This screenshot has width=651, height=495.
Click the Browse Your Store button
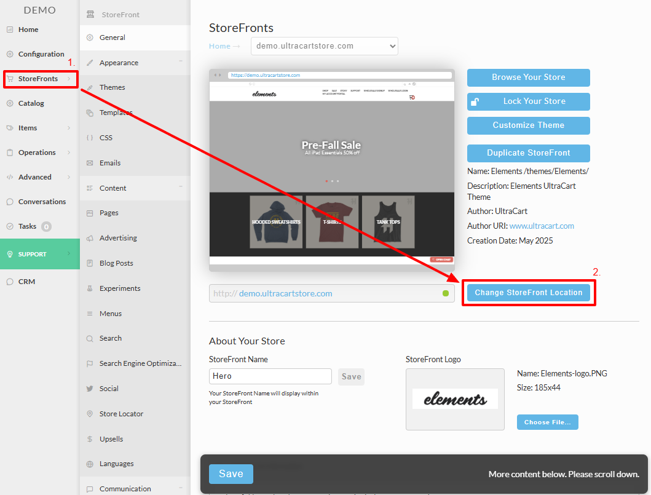click(x=528, y=77)
